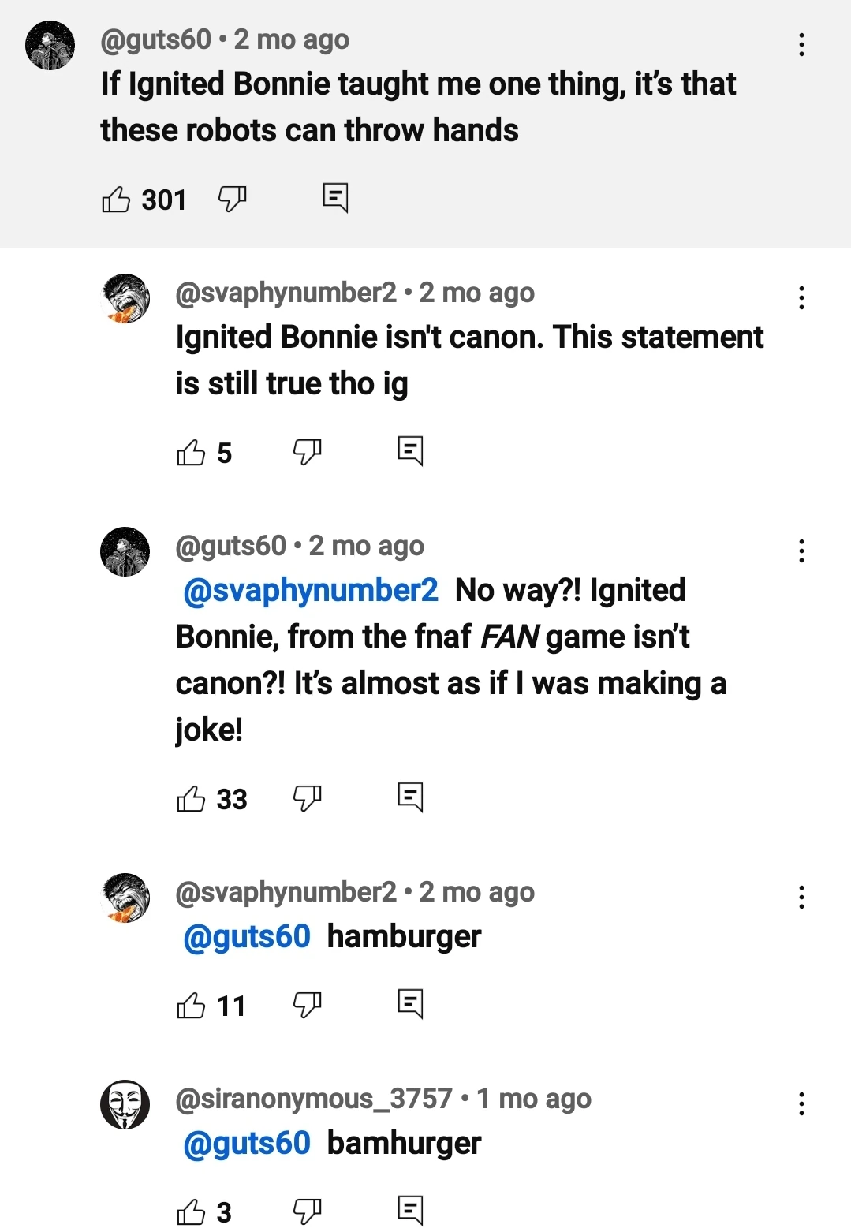Open the blue @guts60 mention in hamburger reply

pos(247,937)
